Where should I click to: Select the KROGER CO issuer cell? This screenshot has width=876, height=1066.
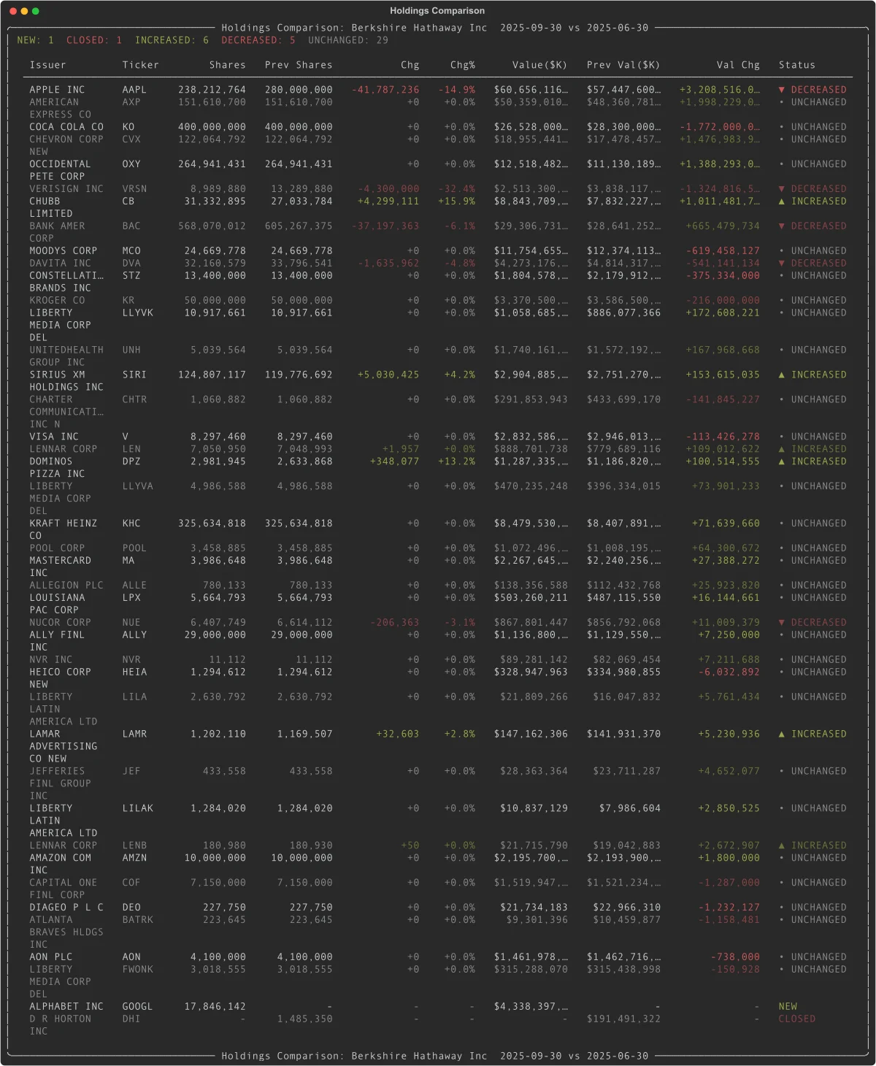point(57,301)
